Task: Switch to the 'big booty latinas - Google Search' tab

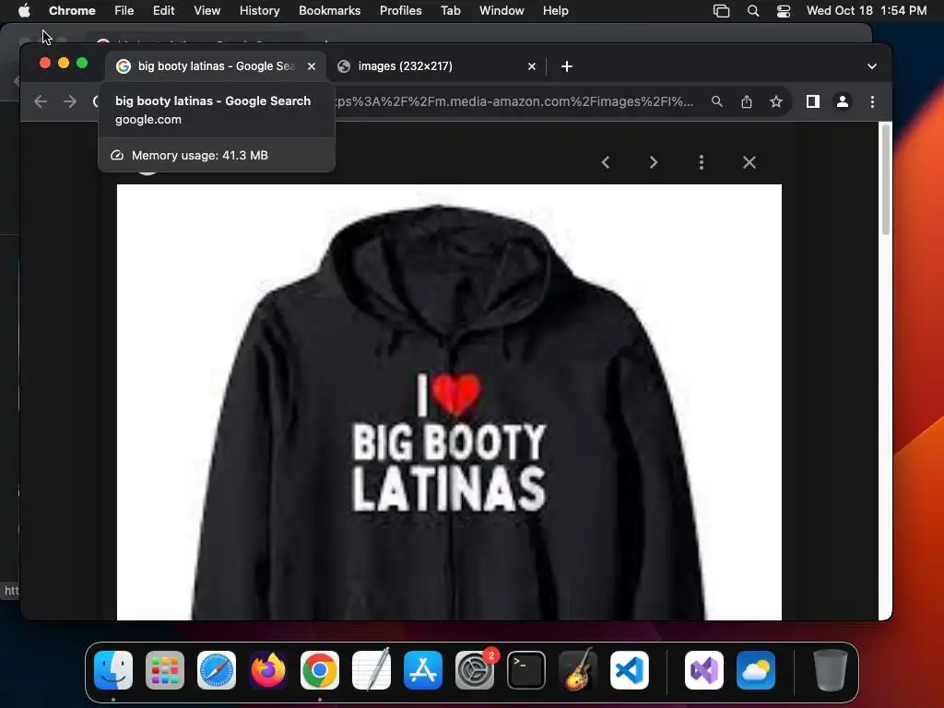Action: pyautogui.click(x=216, y=66)
